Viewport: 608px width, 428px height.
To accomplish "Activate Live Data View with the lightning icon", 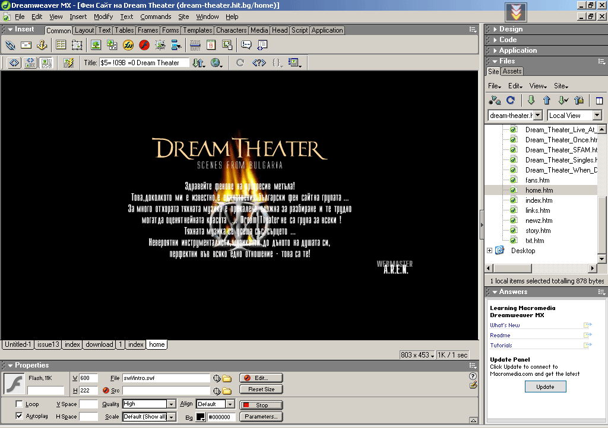I will click(69, 63).
